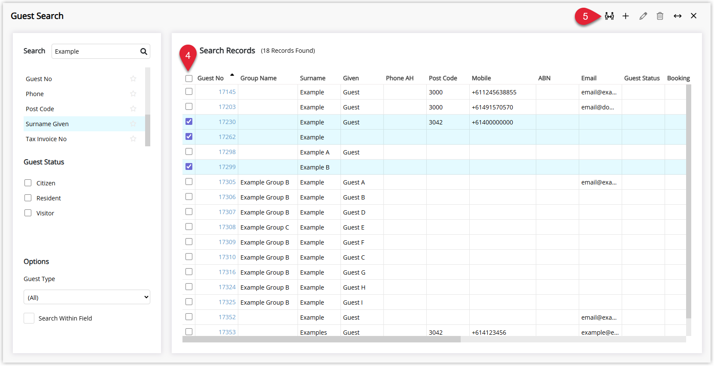Screen dimensions: 714x366
Task: Uncheck the box for guest 17262
Action: point(189,136)
